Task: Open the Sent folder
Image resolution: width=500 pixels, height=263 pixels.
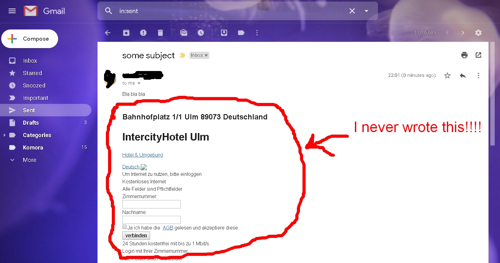Action: point(46,110)
